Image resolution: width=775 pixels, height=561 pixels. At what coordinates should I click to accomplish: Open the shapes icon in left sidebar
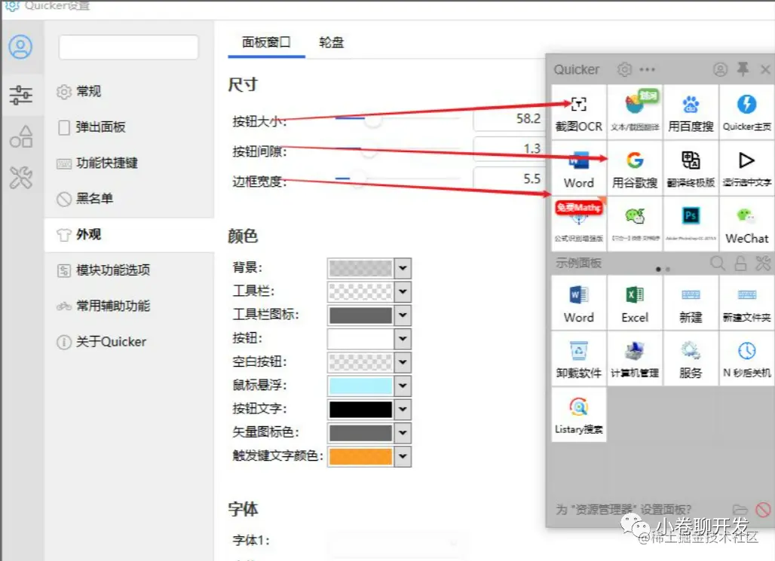coord(21,136)
